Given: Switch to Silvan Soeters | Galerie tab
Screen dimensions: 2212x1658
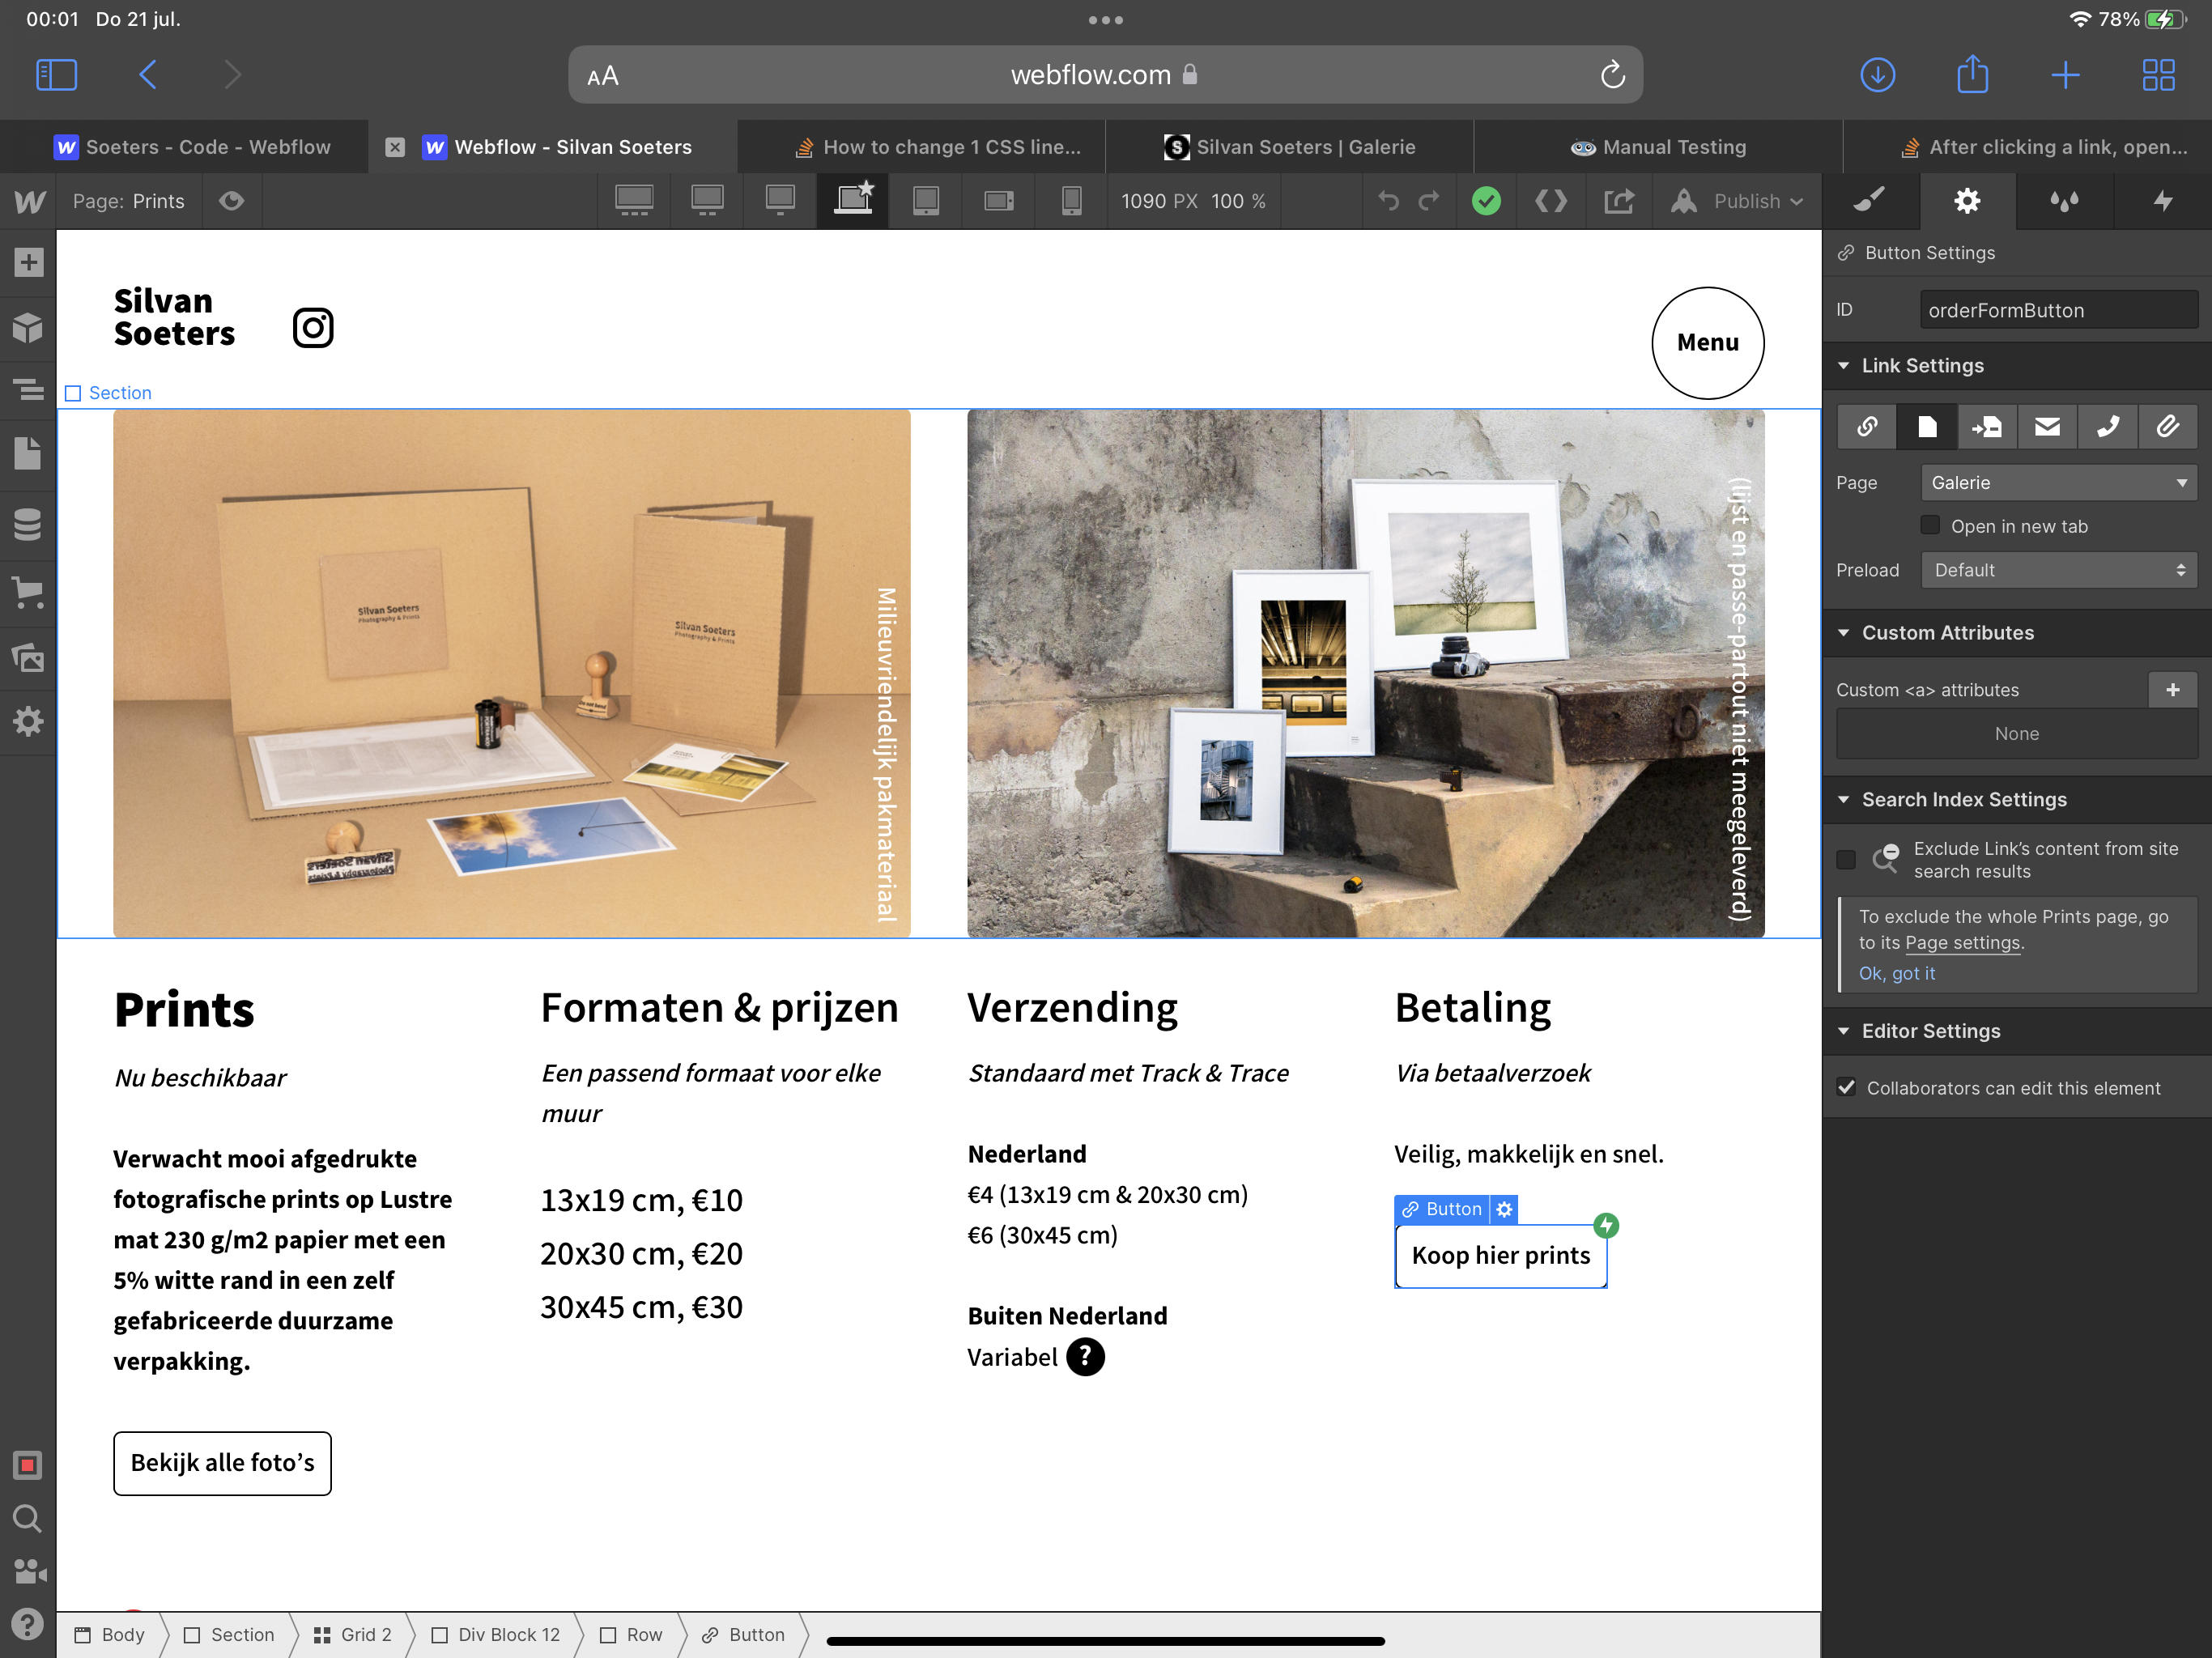Looking at the screenshot, I should [1290, 147].
